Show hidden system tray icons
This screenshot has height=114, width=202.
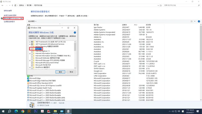click(x=170, y=111)
